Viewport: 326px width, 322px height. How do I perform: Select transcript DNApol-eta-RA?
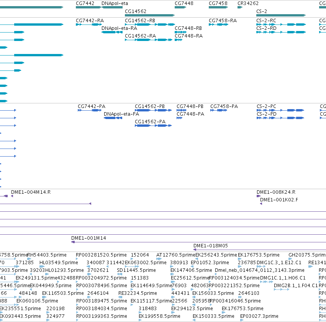(120, 28)
